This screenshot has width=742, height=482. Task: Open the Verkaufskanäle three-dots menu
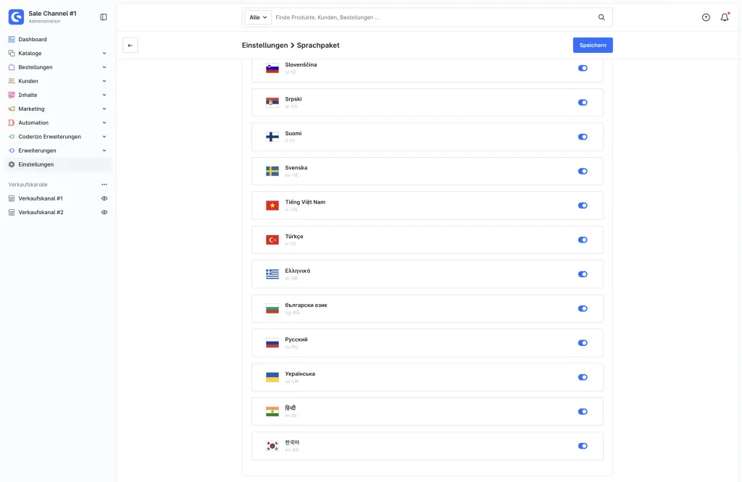point(104,185)
